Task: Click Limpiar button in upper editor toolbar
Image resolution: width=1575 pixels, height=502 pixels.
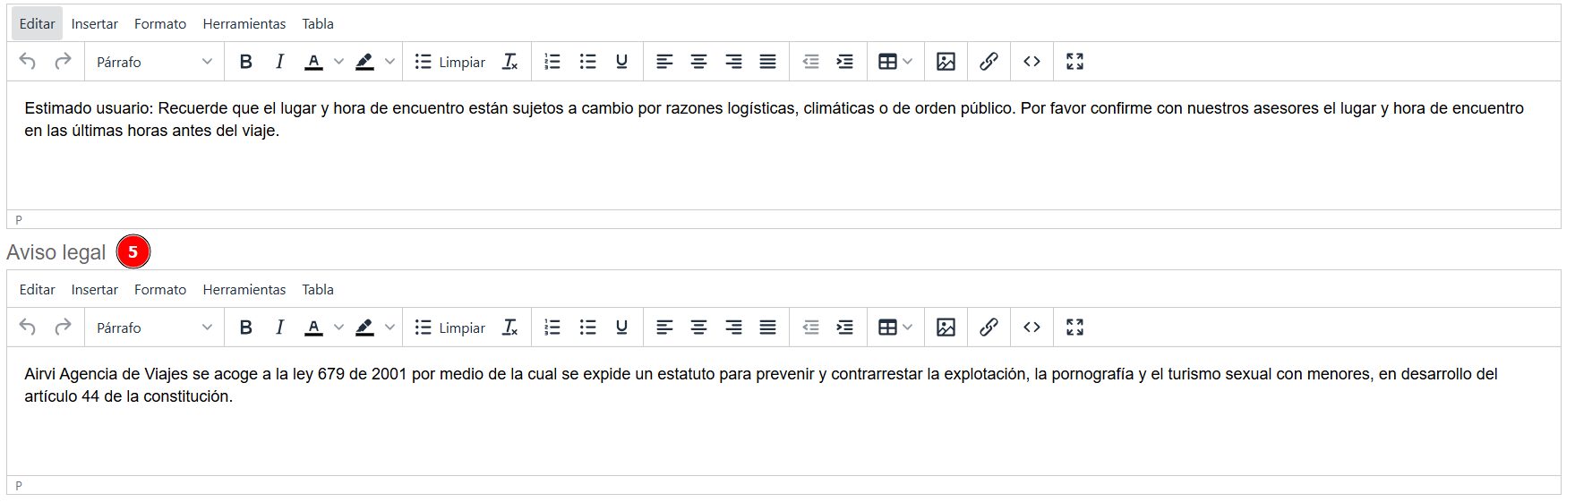Action: pos(449,62)
